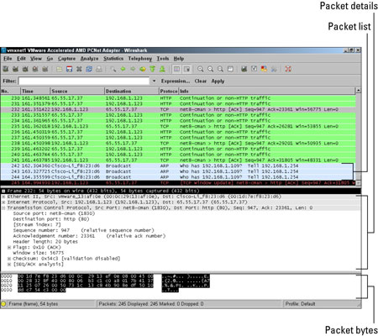Select packet 242 ARP row
The height and width of the screenshot is (336, 378).
pos(178,165)
